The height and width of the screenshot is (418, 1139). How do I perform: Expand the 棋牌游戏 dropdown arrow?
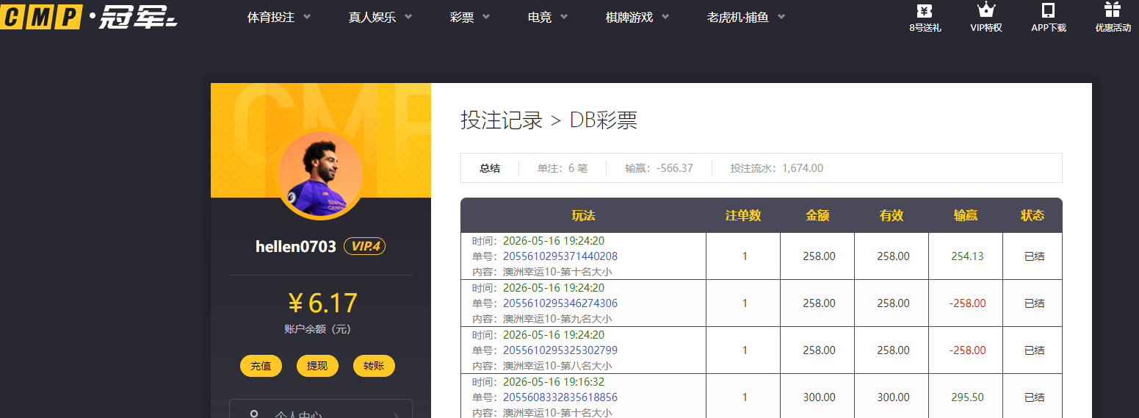pos(665,17)
